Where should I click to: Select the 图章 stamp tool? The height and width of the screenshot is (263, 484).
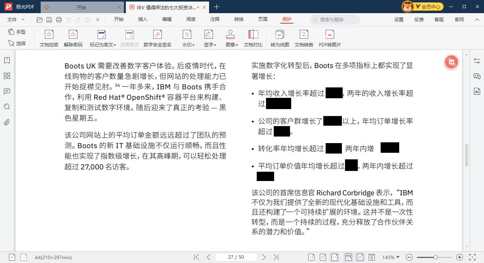[231, 39]
